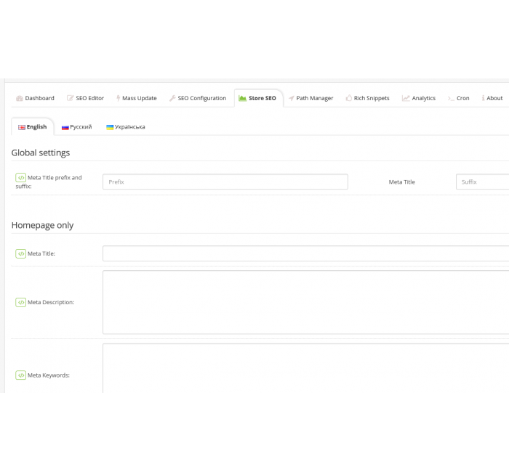
Task: Click the Dashboard gauge icon
Action: pos(20,98)
